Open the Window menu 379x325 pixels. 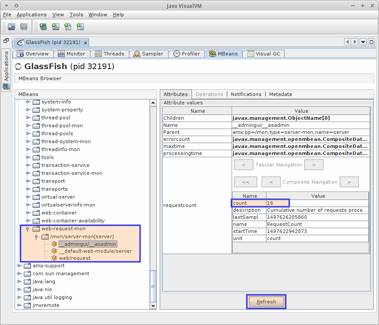pos(98,15)
